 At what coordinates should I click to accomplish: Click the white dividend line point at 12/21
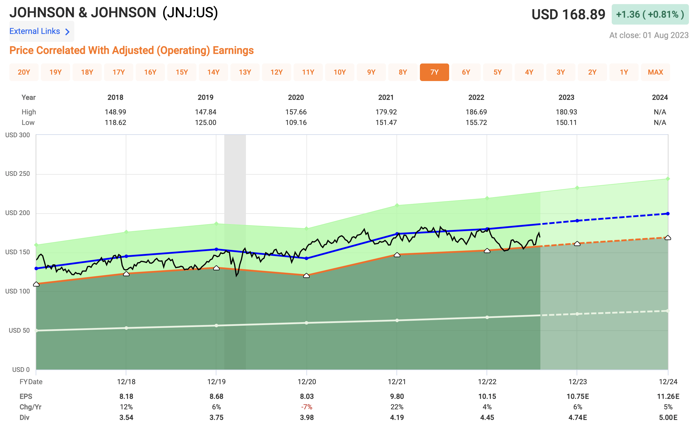(x=397, y=320)
